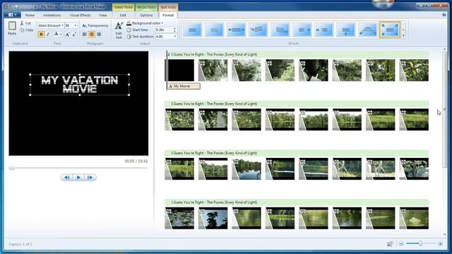The image size is (452, 254).
Task: Click the Caption 1 of 2 status text
Action: [x=20, y=244]
